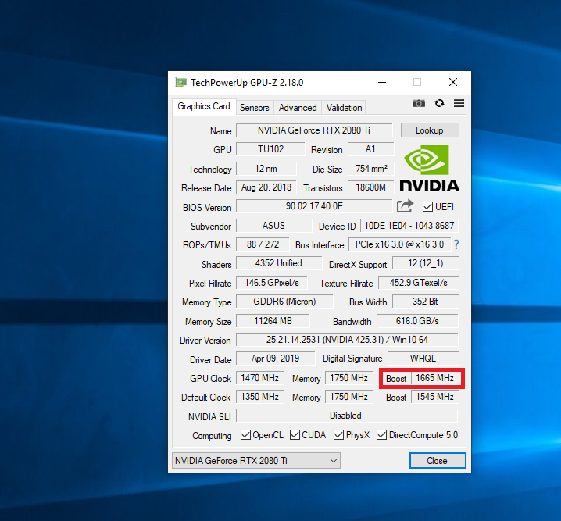Click the Die Size value 754 mm²
561x521 pixels.
pyautogui.click(x=370, y=169)
